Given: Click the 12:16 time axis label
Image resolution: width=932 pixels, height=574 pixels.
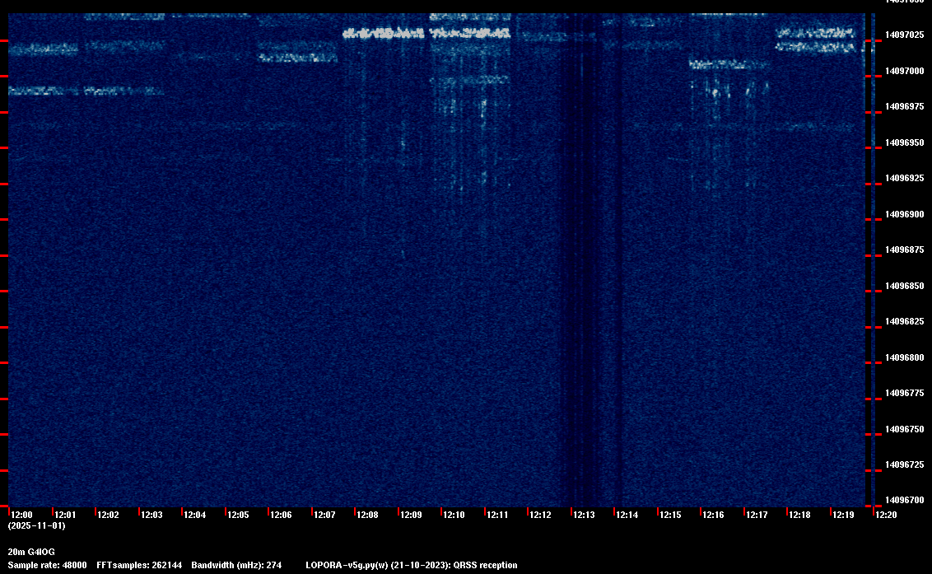Looking at the screenshot, I should tap(713, 515).
